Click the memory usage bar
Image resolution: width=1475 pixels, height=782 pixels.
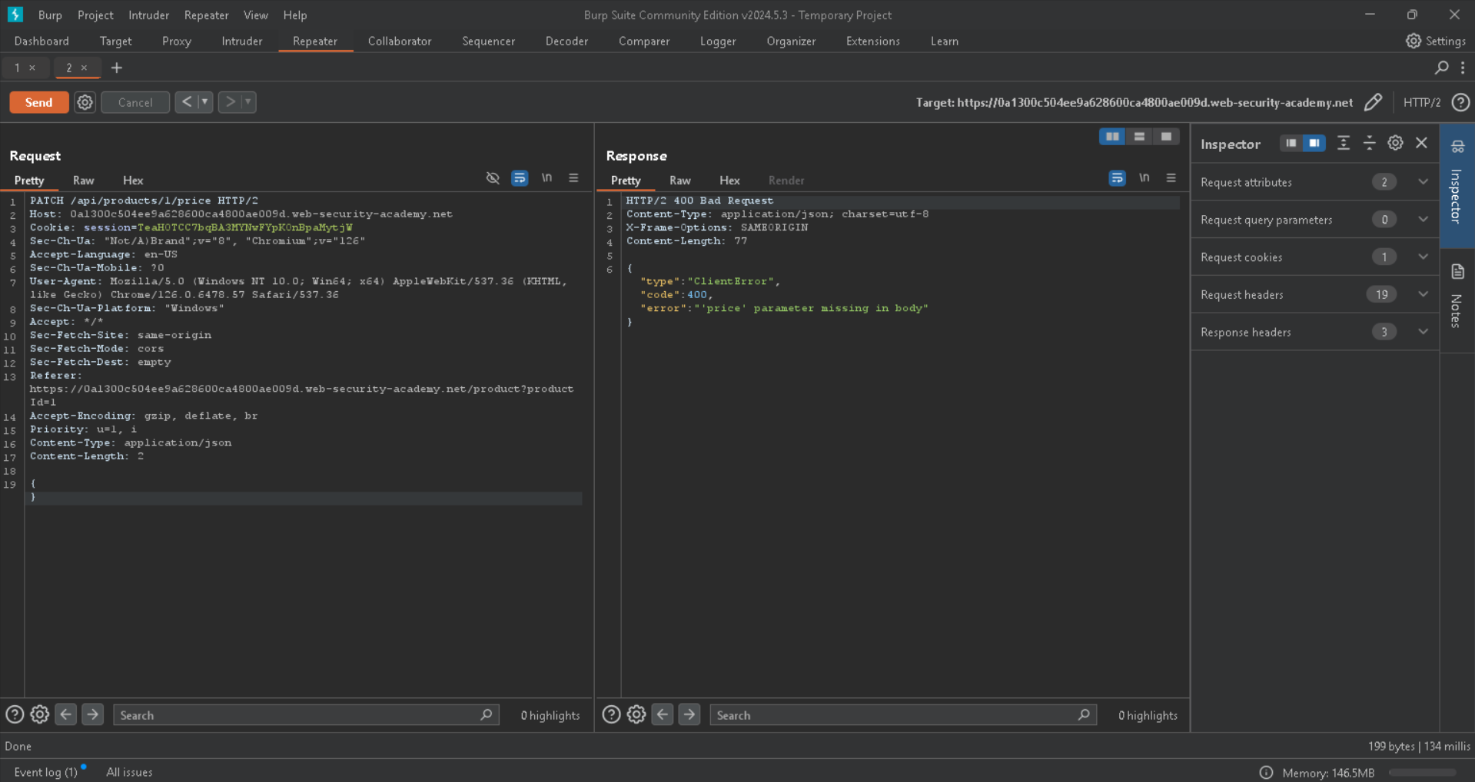(1421, 773)
